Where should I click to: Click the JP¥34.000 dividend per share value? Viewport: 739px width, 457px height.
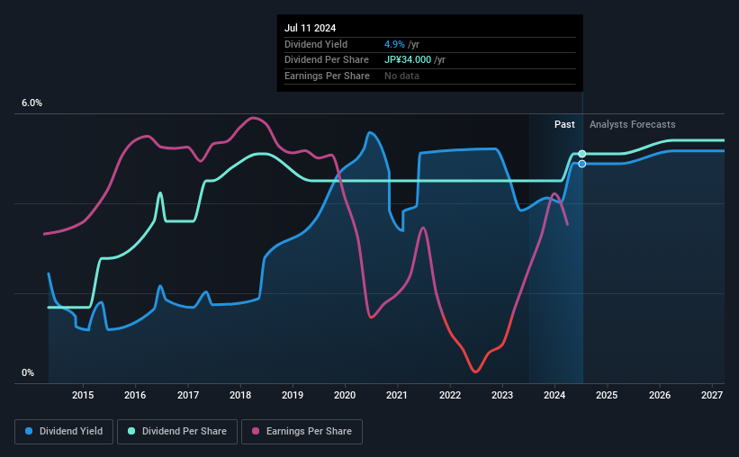(x=408, y=60)
